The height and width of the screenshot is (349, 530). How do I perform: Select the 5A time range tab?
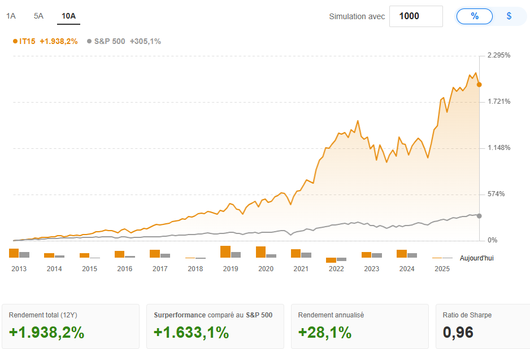tap(38, 16)
